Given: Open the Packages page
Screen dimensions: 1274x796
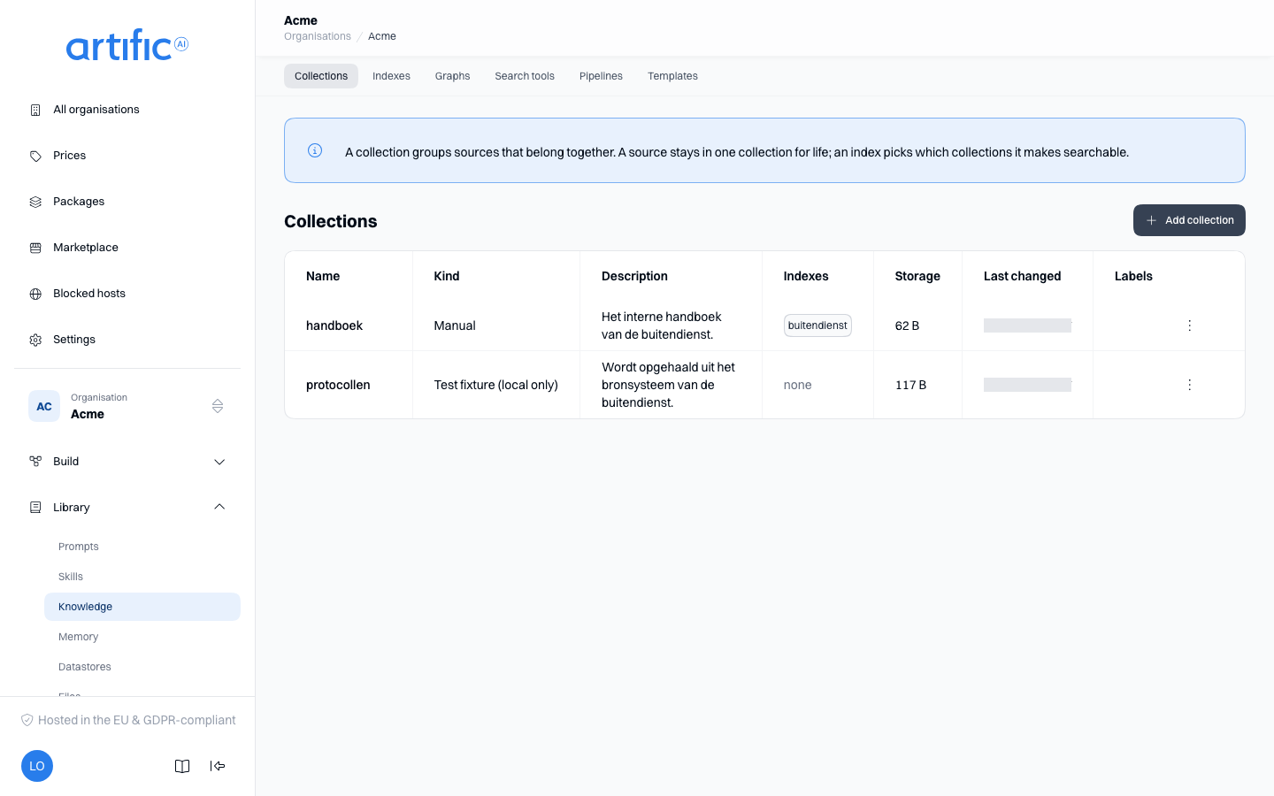Looking at the screenshot, I should (x=127, y=202).
